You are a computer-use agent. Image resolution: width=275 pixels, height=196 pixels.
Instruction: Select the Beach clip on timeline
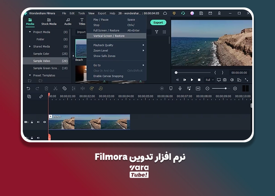coord(89,122)
